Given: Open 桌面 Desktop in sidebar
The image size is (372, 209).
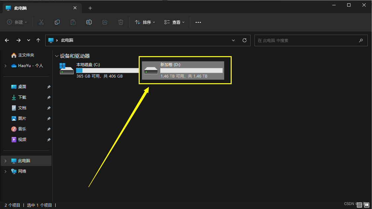Looking at the screenshot, I should click(19, 87).
